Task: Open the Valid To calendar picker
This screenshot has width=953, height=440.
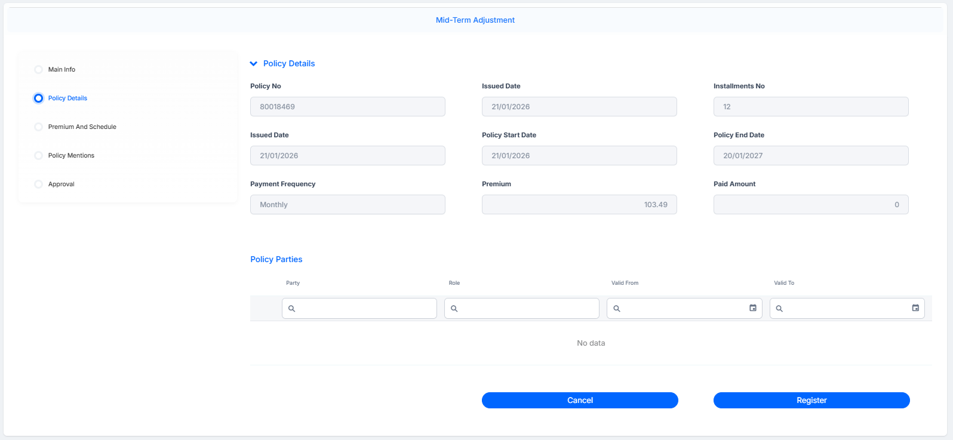Action: [x=915, y=308]
